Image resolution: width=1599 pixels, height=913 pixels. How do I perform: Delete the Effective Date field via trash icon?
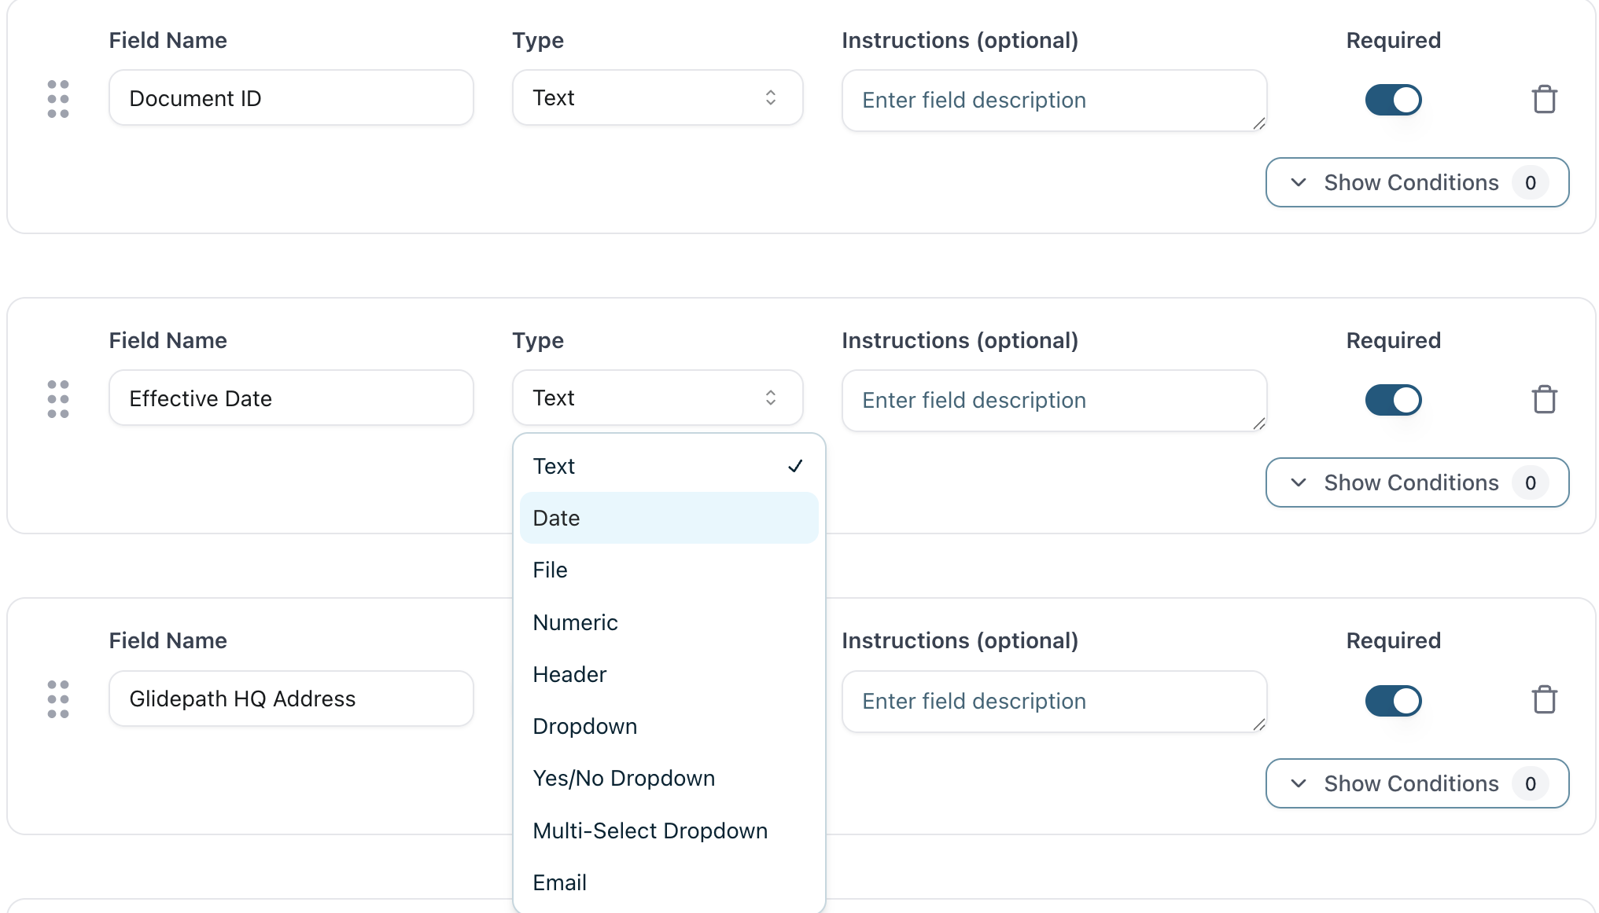pyautogui.click(x=1544, y=400)
